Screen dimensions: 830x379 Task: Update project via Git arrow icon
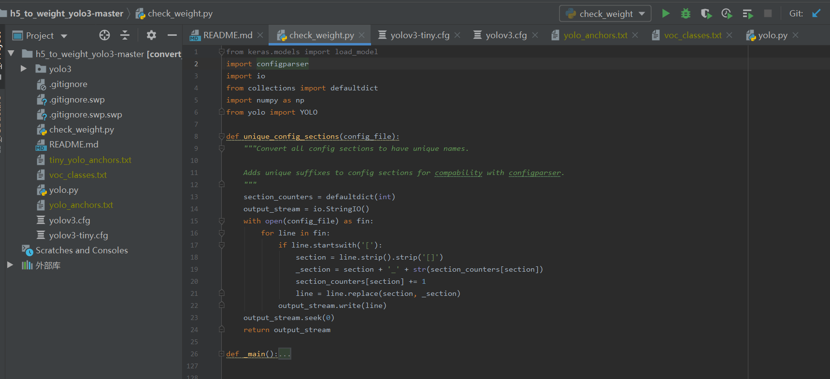pyautogui.click(x=816, y=14)
